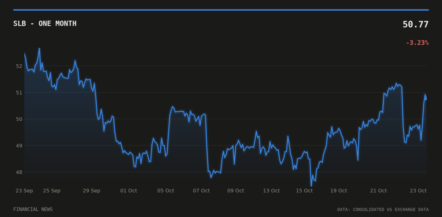
Task: Select the 29 Sep date label
Action: coord(92,191)
